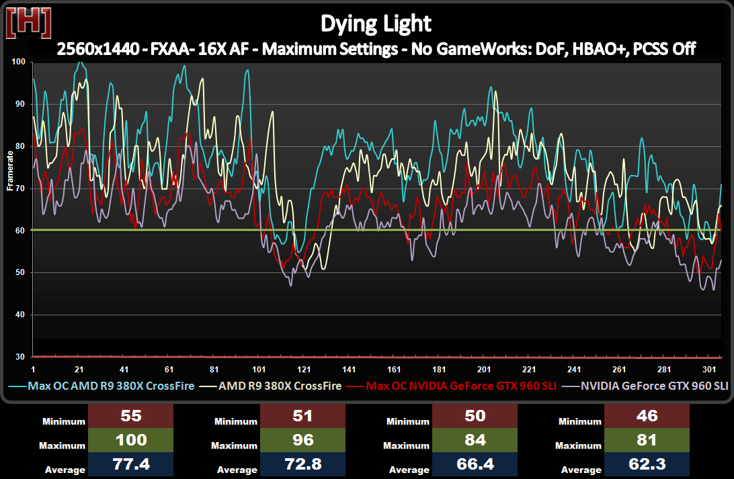Select the Max OC AMD R9 380X CrossFire legend entry
The width and height of the screenshot is (734, 479).
(101, 386)
